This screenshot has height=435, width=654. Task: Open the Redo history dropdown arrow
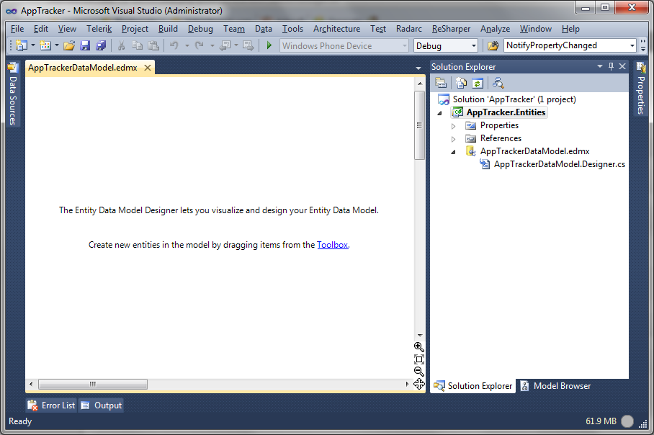(x=212, y=45)
